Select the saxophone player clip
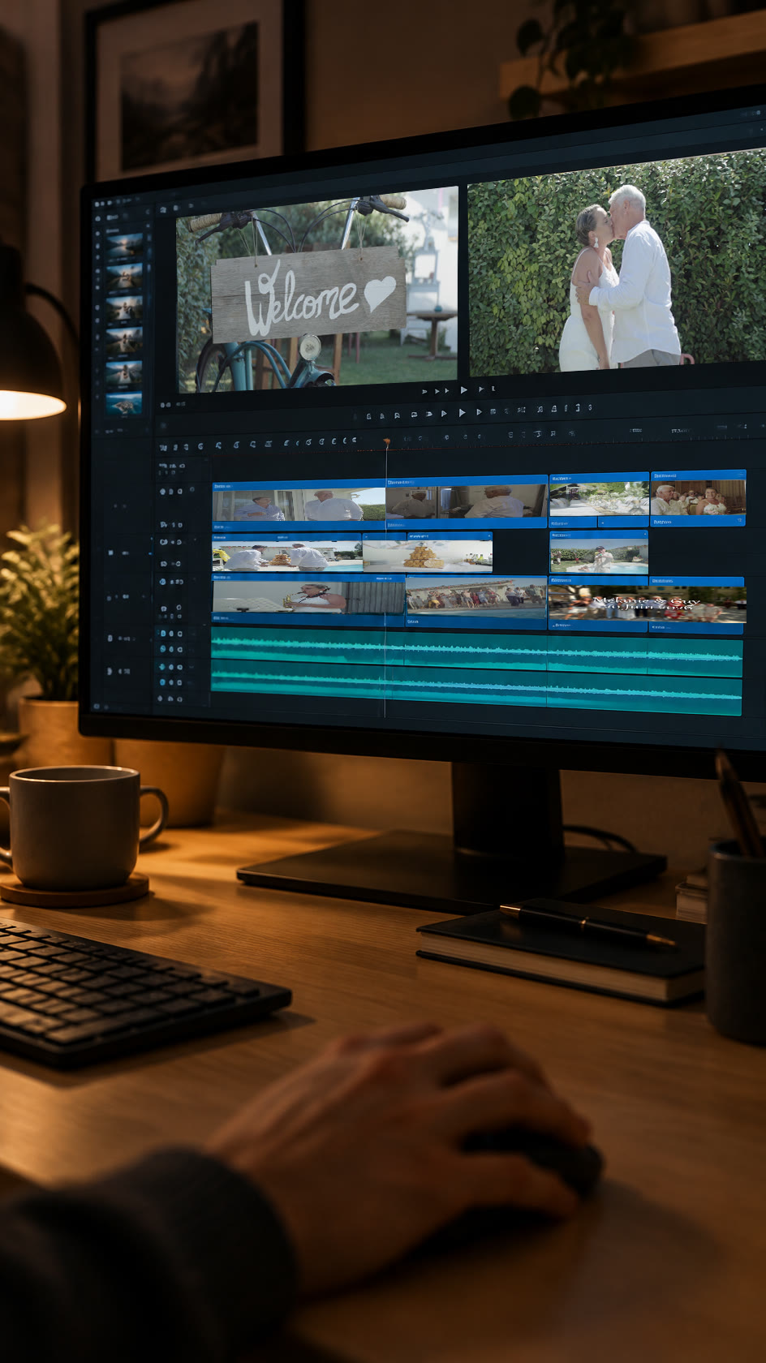766x1363 pixels. click(x=308, y=599)
